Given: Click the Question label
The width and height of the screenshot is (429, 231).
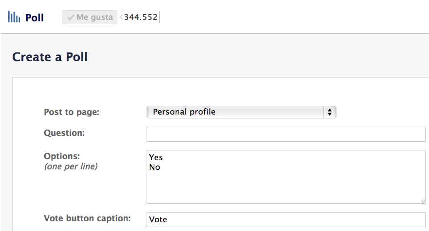Looking at the screenshot, I should pos(64,132).
